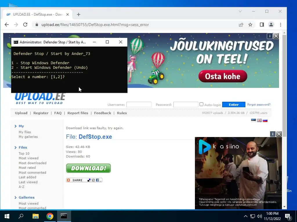Open the Register menu item

41,113
